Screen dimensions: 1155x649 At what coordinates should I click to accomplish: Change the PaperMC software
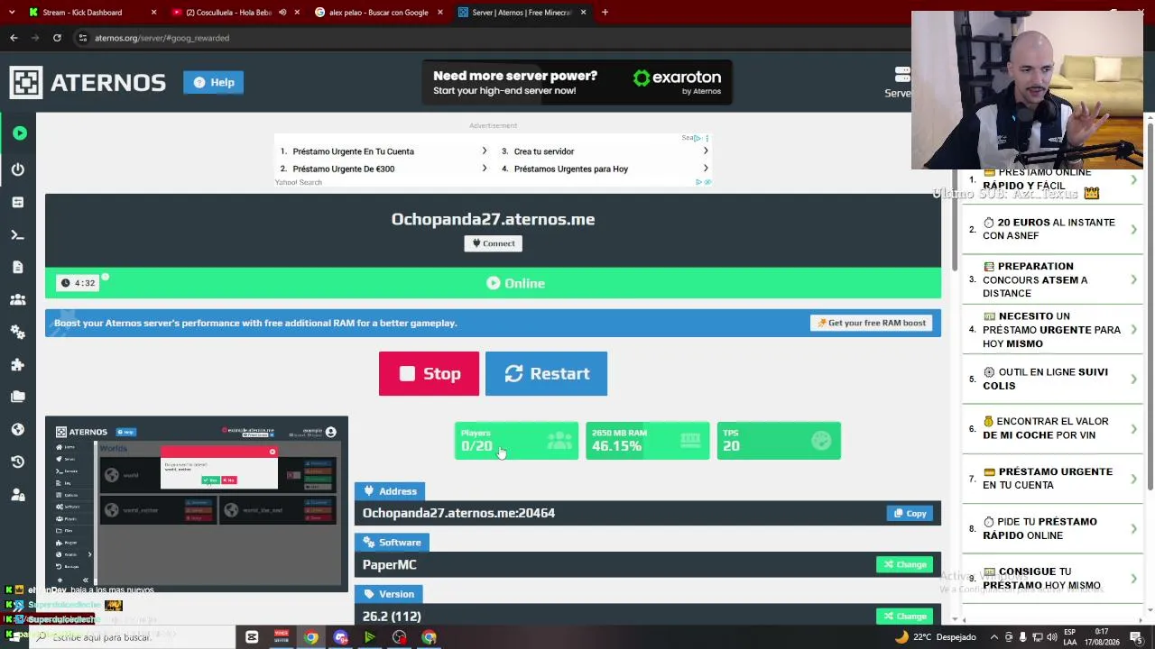point(904,564)
